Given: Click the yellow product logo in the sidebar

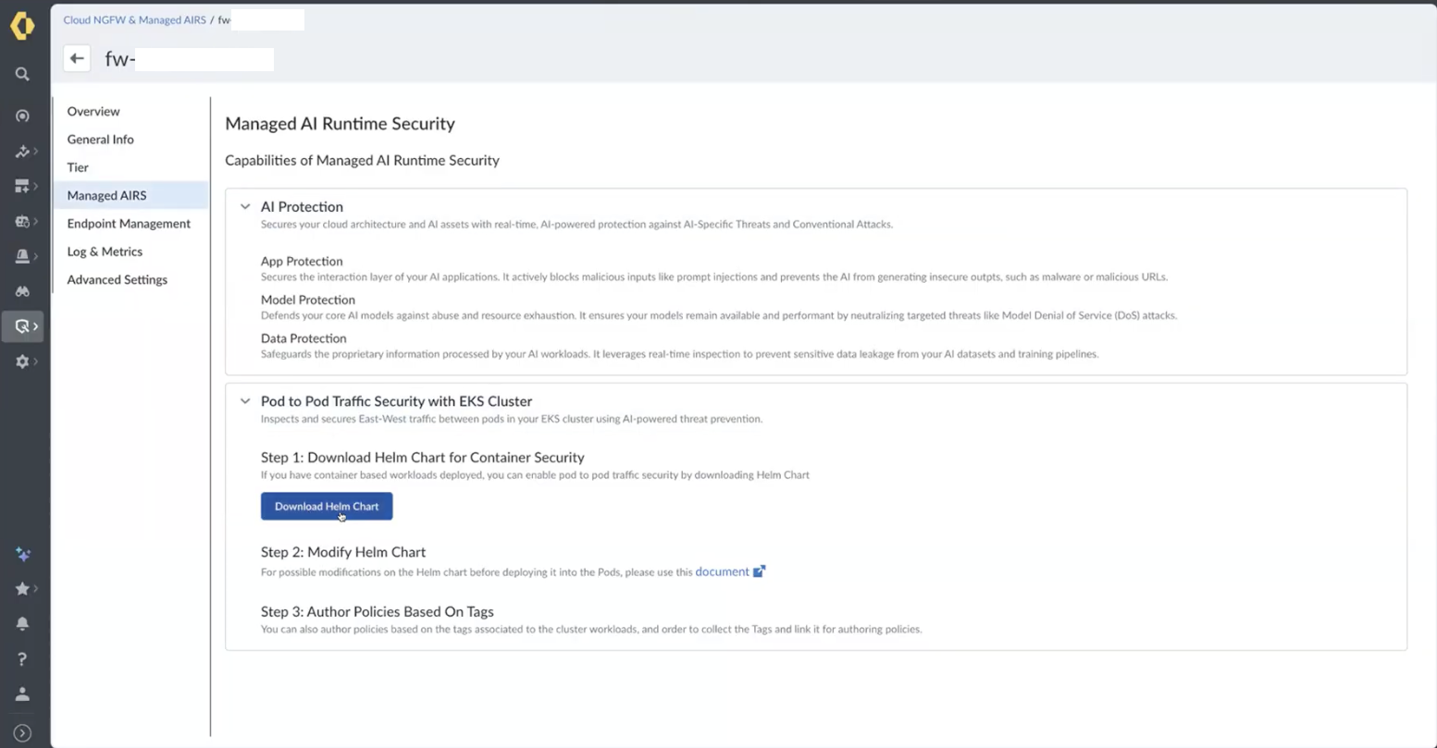Looking at the screenshot, I should click(x=22, y=26).
